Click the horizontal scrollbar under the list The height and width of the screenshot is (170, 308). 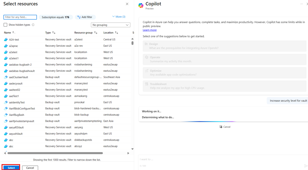[x=55, y=153]
